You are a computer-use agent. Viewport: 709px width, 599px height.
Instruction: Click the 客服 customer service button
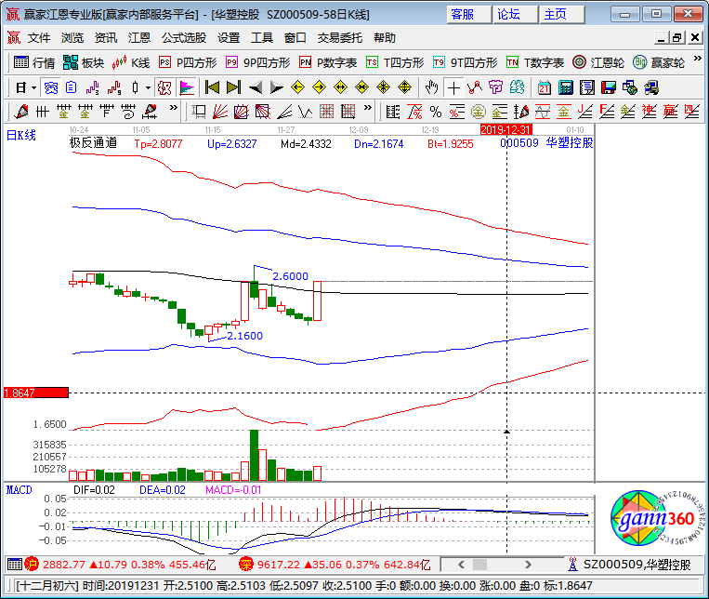click(x=468, y=15)
